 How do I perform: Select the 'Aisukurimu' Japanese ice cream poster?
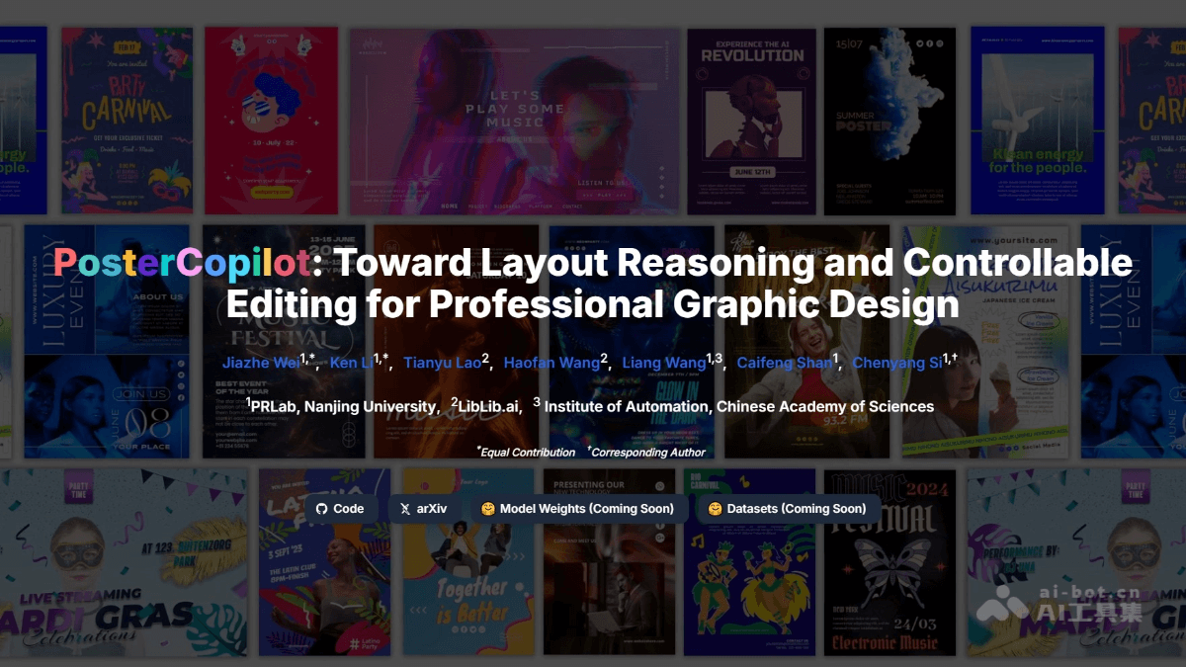985,342
